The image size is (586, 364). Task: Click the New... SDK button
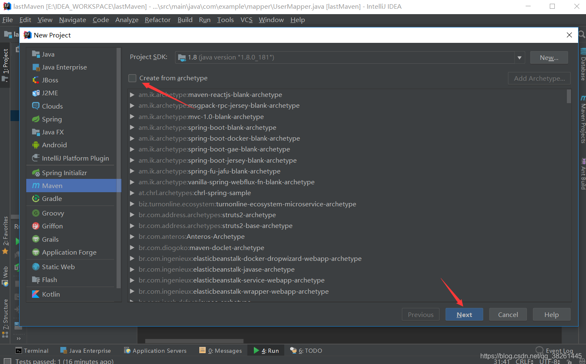pos(549,58)
